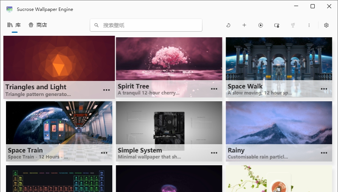
Task: Focus the 搜索壁纸 search field
Action: pyautogui.click(x=146, y=25)
